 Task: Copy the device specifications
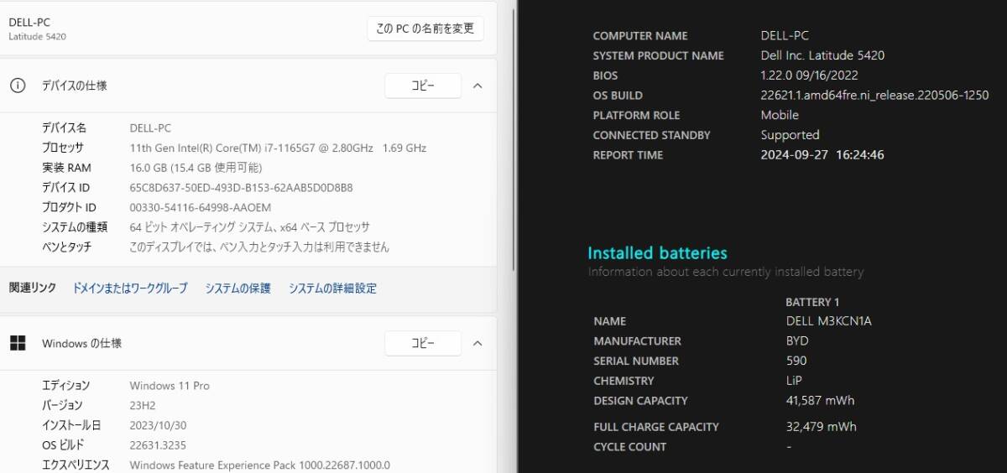pyautogui.click(x=423, y=86)
